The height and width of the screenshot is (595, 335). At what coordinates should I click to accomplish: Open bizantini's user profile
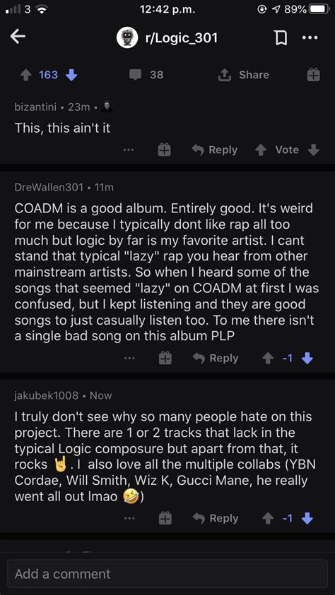click(x=36, y=107)
